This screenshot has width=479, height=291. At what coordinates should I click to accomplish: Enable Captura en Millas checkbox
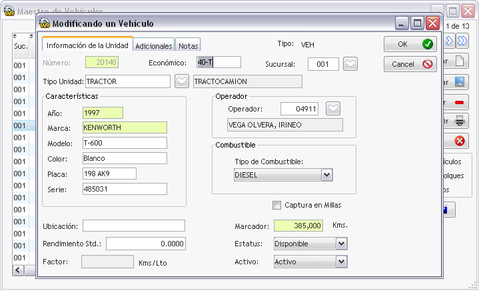coord(276,206)
